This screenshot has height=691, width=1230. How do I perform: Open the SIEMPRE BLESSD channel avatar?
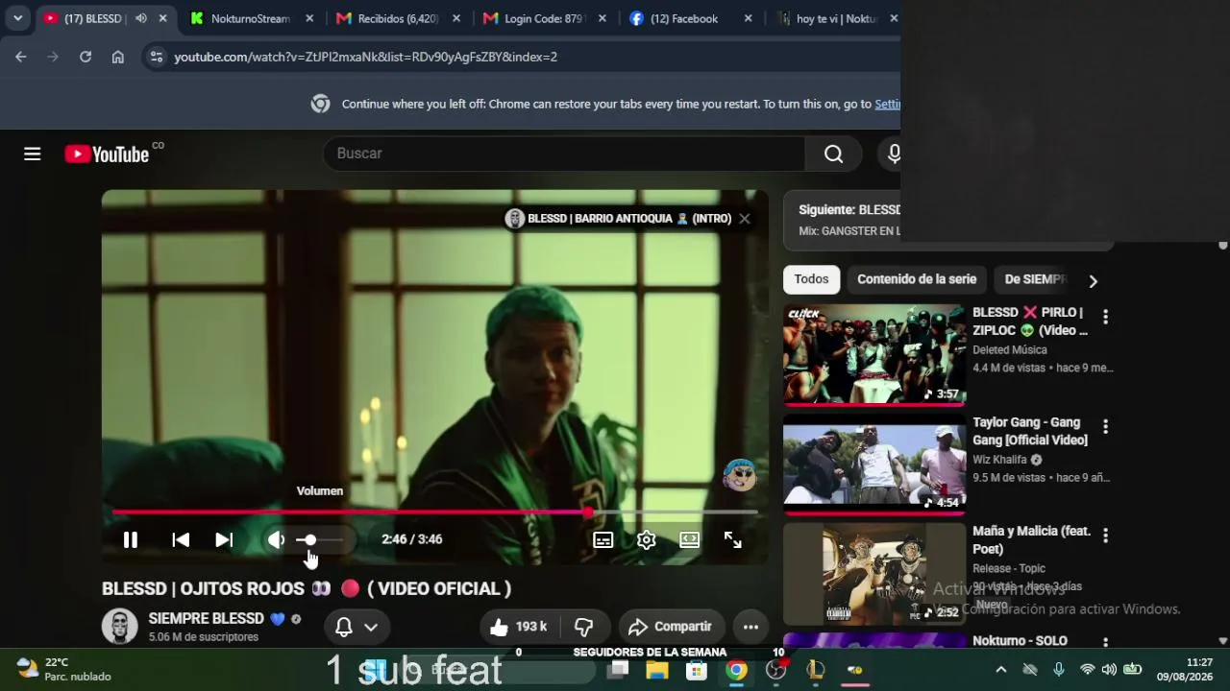pyautogui.click(x=120, y=627)
